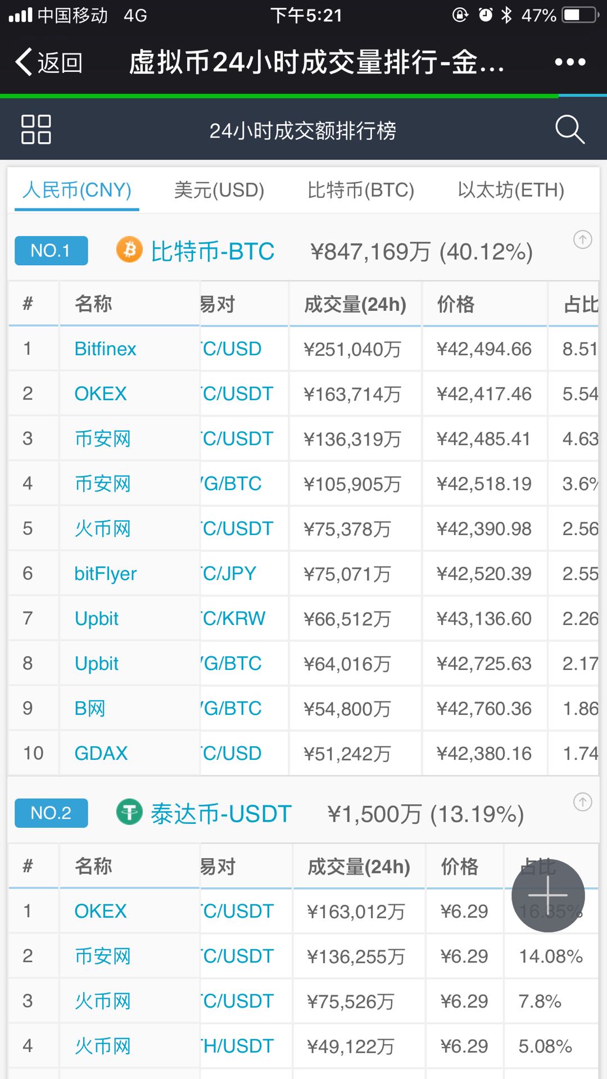Open the grid menu icon

click(36, 130)
